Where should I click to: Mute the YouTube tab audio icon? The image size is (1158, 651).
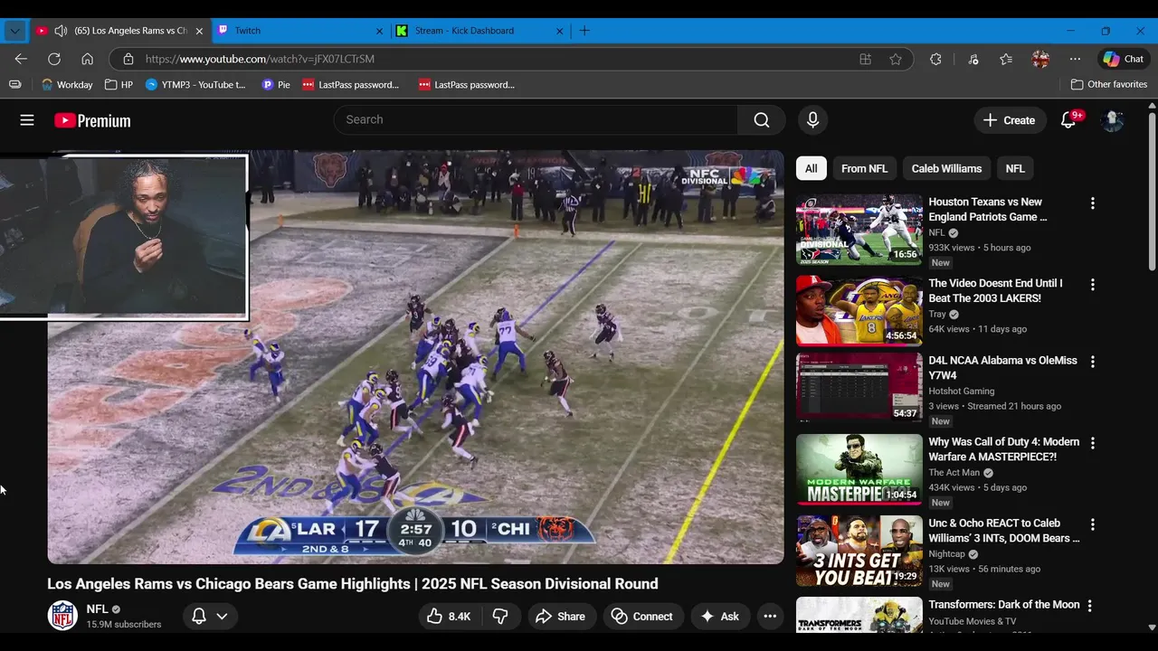click(61, 31)
